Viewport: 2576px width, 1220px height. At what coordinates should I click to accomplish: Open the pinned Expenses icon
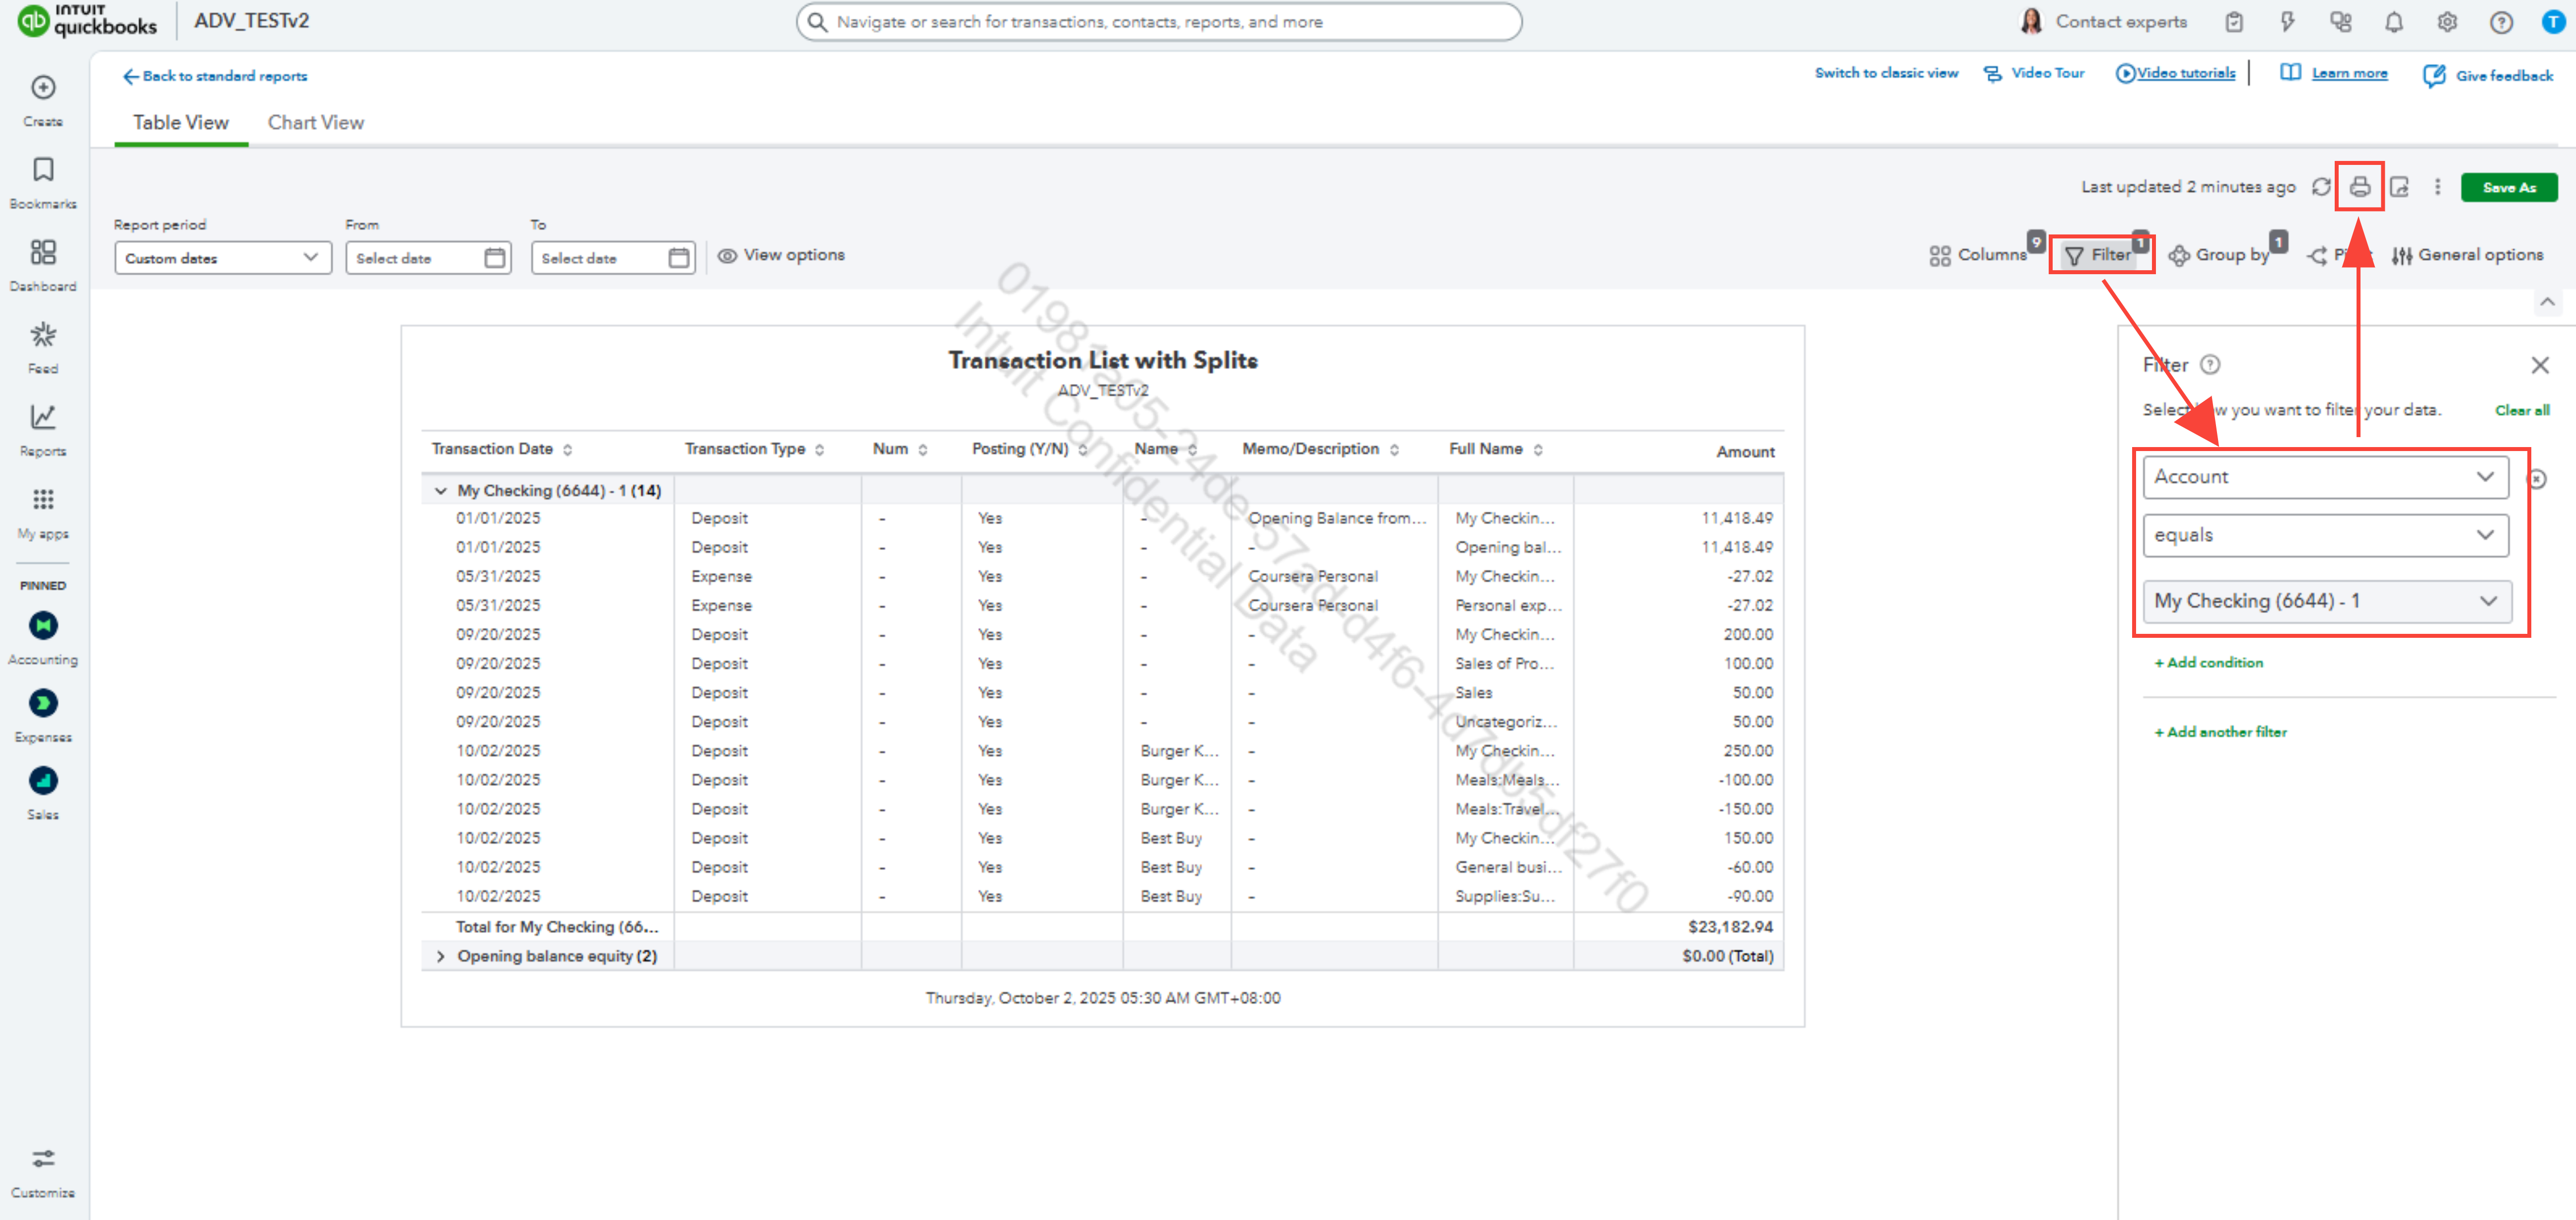pos(43,703)
